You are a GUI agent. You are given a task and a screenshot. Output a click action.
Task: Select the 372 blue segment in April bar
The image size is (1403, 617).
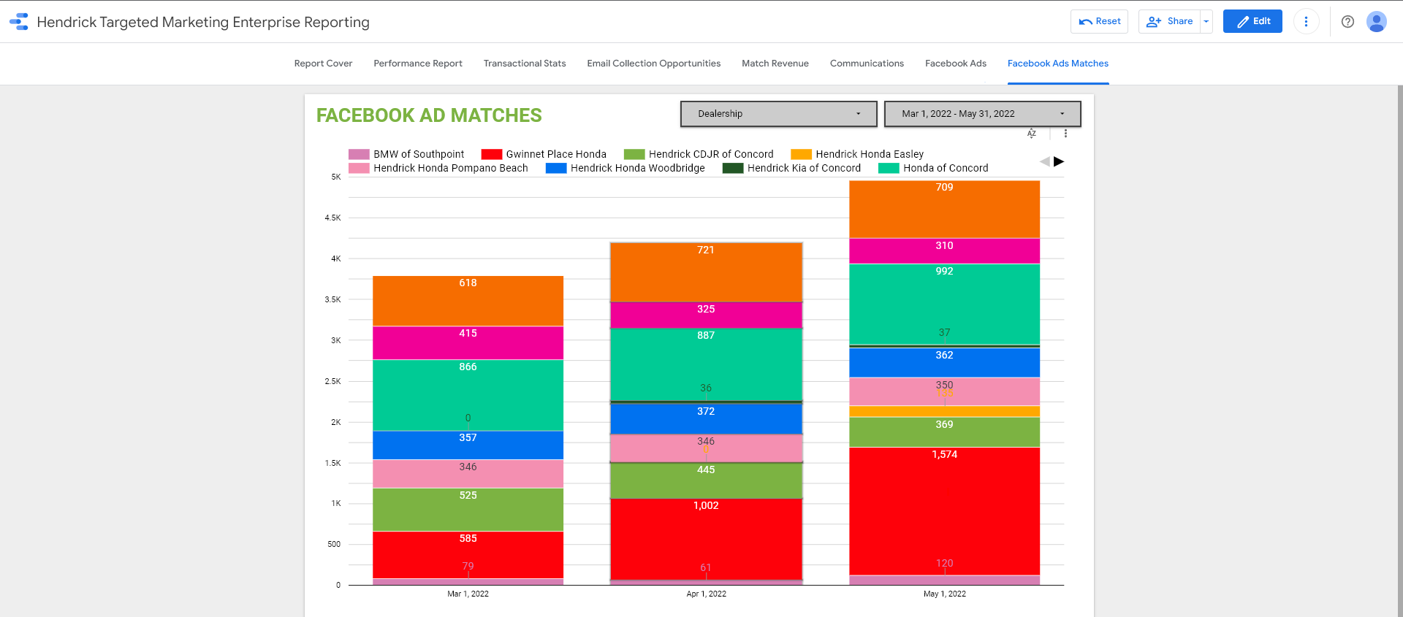(706, 419)
